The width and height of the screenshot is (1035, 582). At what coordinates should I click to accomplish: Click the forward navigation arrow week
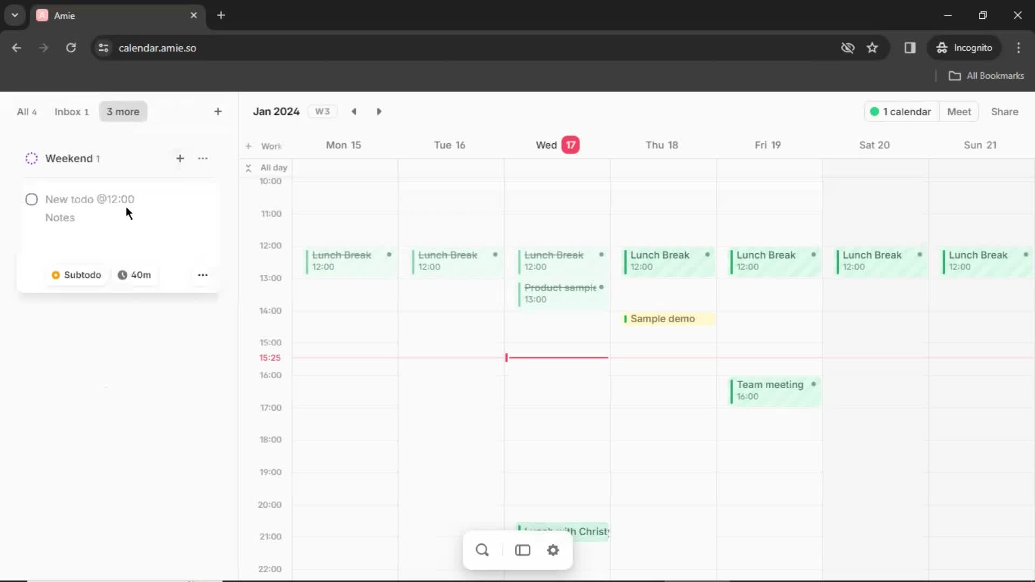pyautogui.click(x=379, y=112)
